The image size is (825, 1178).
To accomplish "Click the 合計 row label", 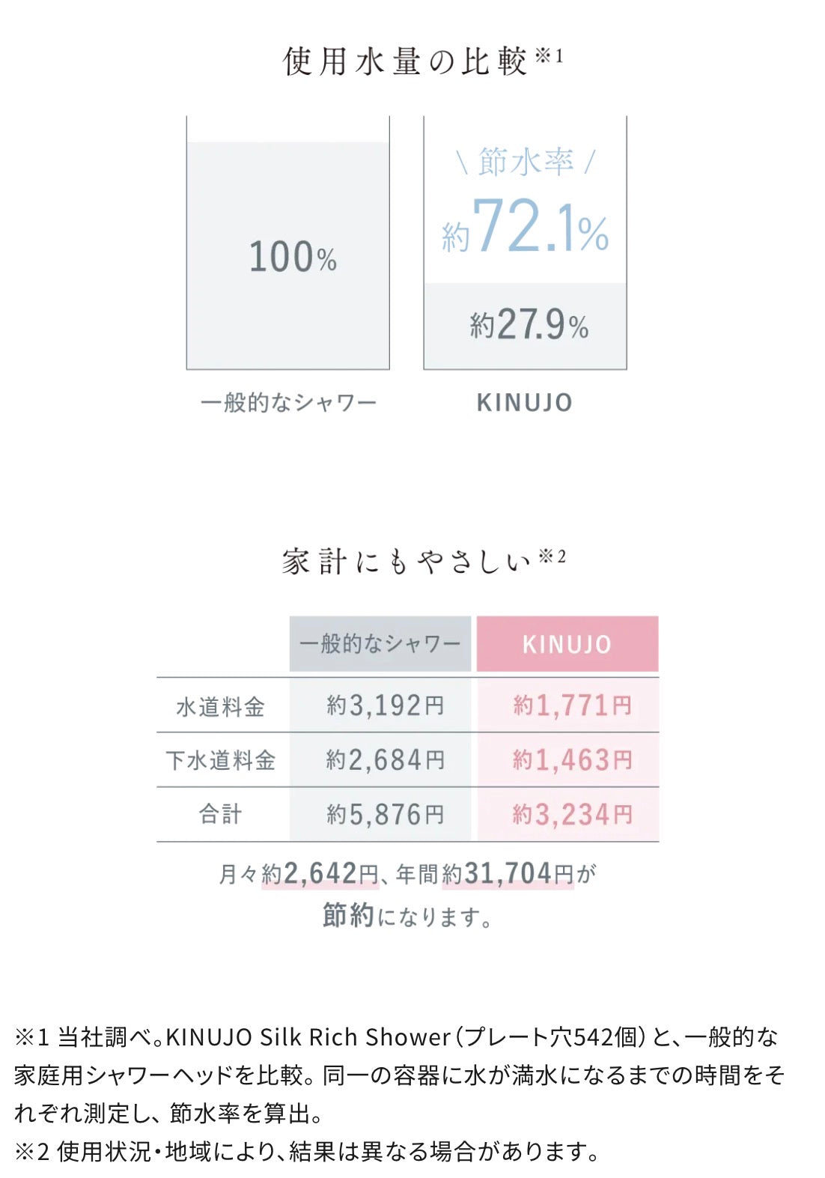I will 221,815.
